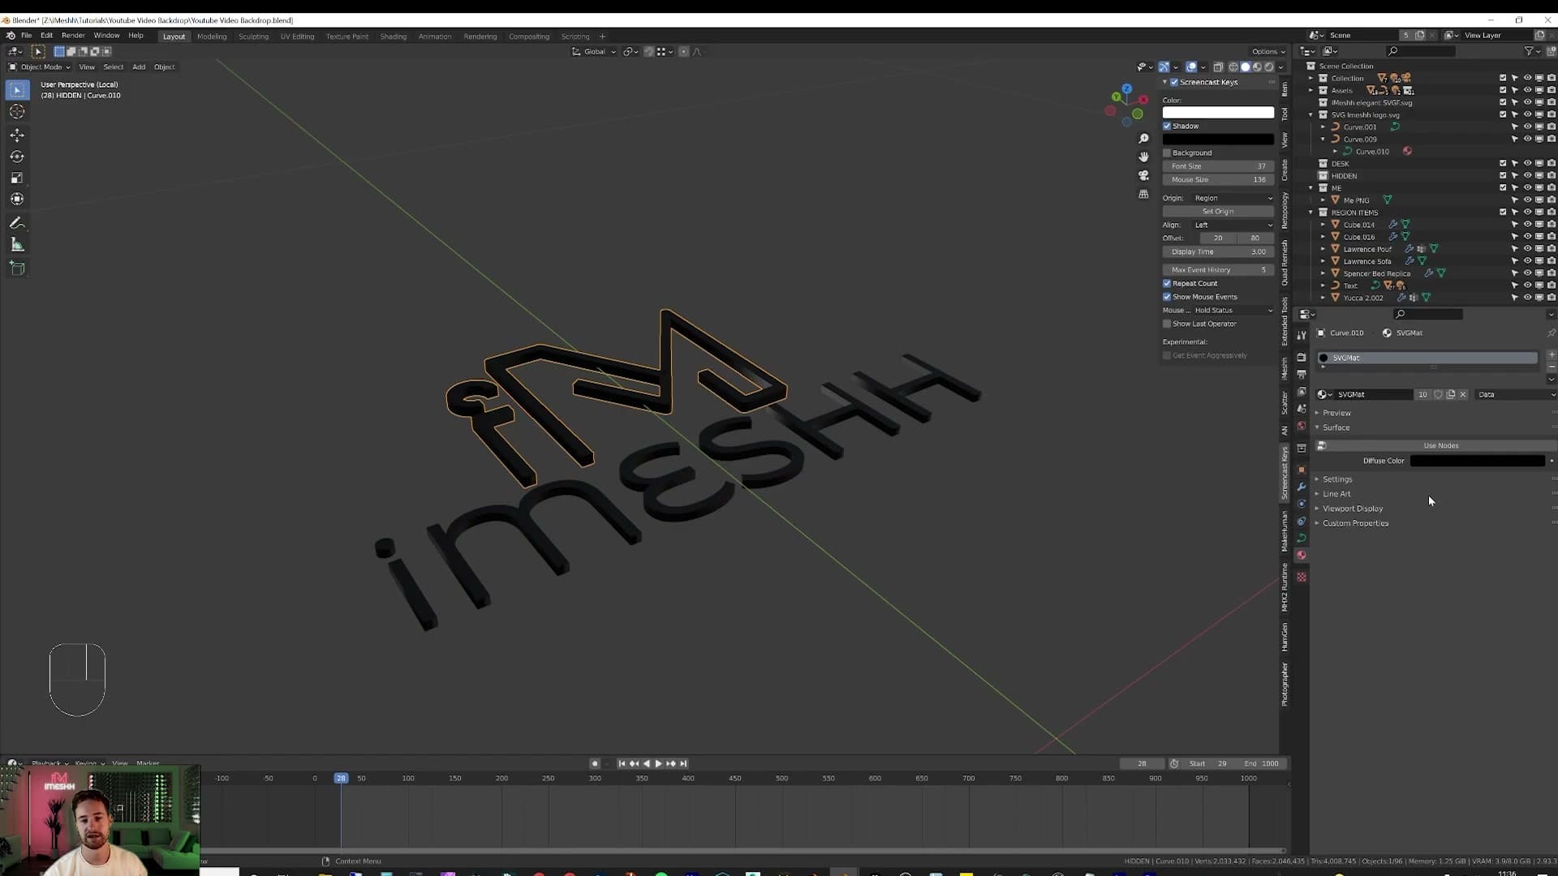Open the Object Data curve properties tab
The height and width of the screenshot is (876, 1558).
(1302, 539)
